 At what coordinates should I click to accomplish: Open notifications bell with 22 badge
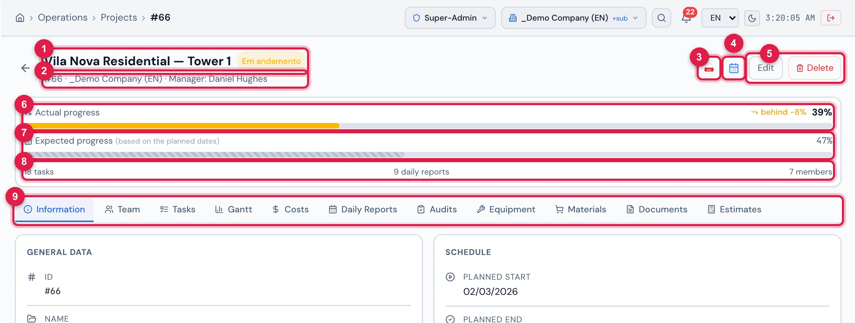[686, 18]
